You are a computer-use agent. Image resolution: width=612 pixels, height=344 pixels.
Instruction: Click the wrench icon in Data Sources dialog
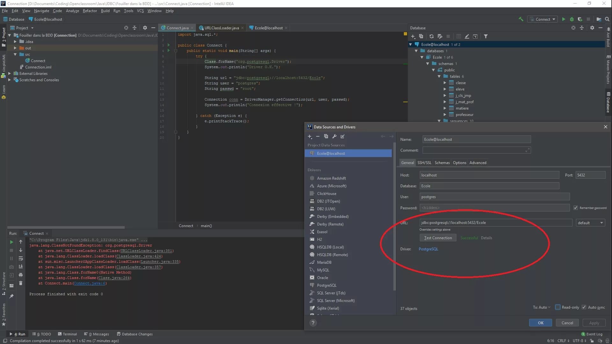[334, 137]
